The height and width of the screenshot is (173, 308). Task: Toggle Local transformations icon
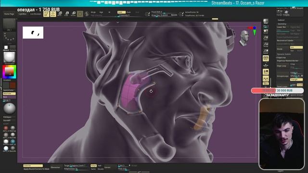[x=266, y=72]
